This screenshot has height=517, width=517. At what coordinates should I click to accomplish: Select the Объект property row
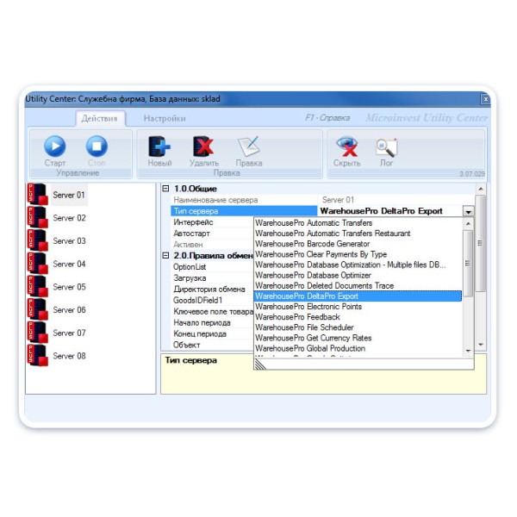coord(212,345)
